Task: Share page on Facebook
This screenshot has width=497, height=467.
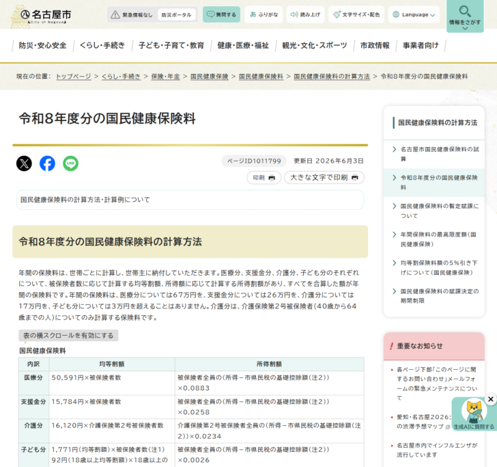Action: [x=47, y=163]
